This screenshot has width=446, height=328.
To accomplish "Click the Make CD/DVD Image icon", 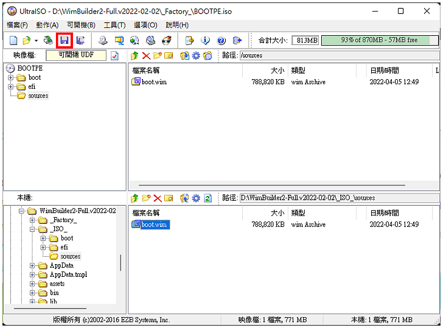I will 103,40.
